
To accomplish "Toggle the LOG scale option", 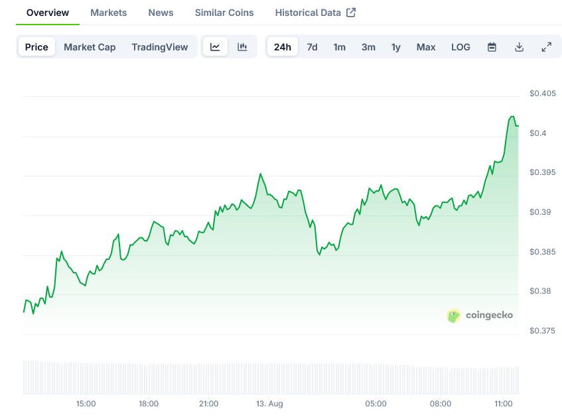I will tap(460, 47).
